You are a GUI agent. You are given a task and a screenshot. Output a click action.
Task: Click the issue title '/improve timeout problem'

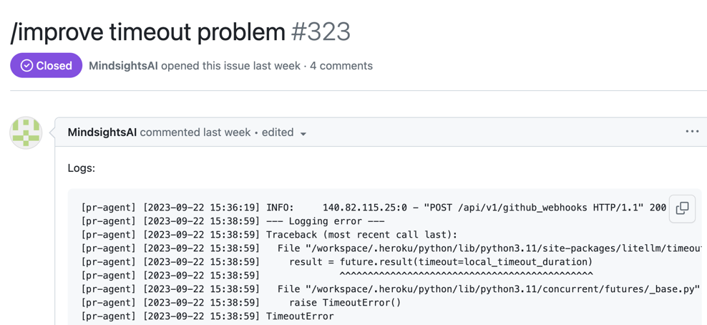click(147, 31)
